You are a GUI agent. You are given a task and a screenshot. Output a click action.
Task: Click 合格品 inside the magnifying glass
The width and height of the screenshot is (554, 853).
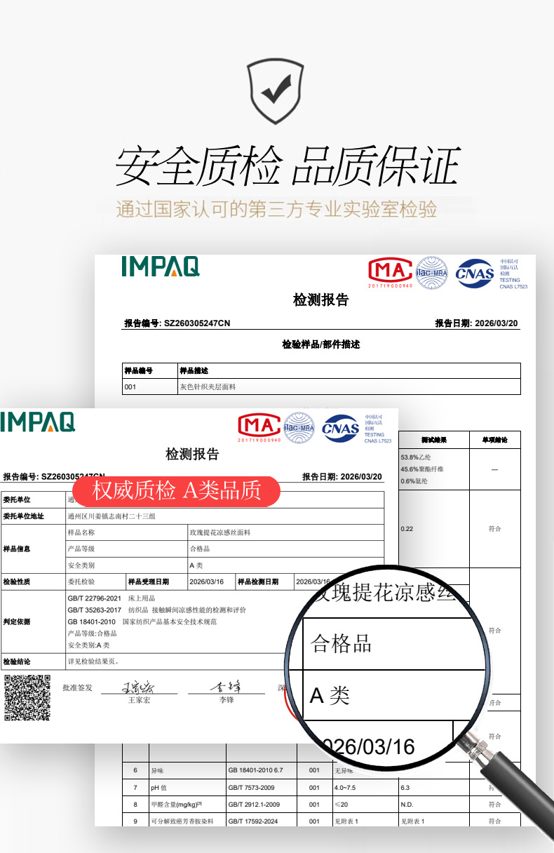click(342, 644)
